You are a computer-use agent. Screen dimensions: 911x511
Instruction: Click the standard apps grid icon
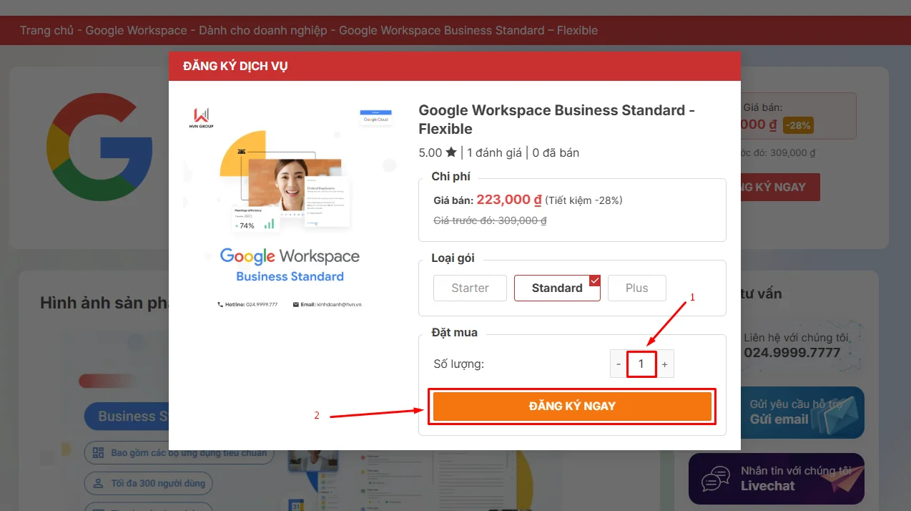97,453
